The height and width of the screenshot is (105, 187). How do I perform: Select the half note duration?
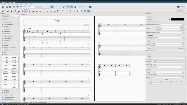[x=30, y=11]
